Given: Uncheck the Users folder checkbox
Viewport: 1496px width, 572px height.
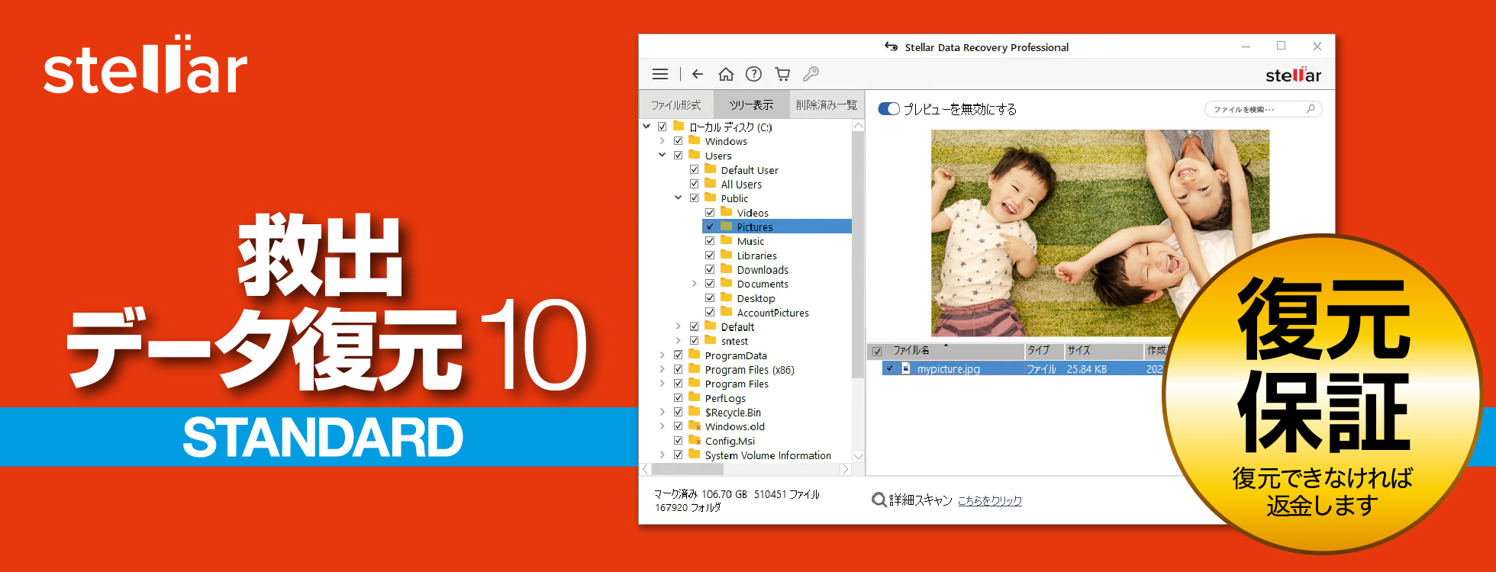Looking at the screenshot, I should click(x=678, y=155).
